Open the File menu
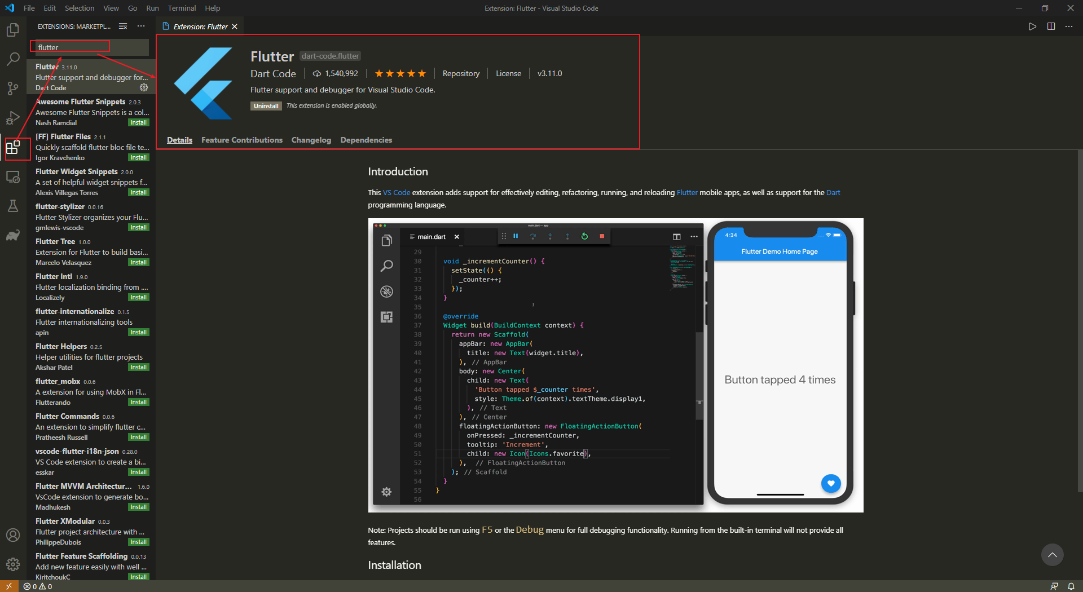This screenshot has width=1083, height=592. coord(29,8)
